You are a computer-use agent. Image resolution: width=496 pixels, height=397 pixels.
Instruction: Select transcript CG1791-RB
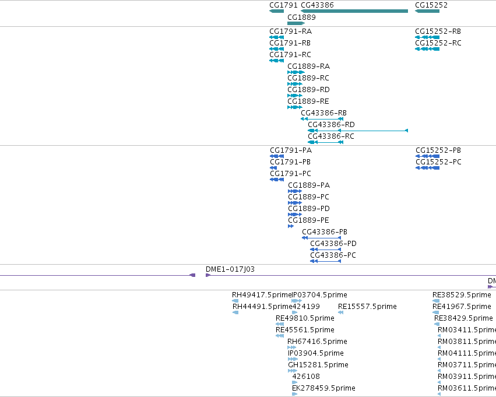[290, 43]
